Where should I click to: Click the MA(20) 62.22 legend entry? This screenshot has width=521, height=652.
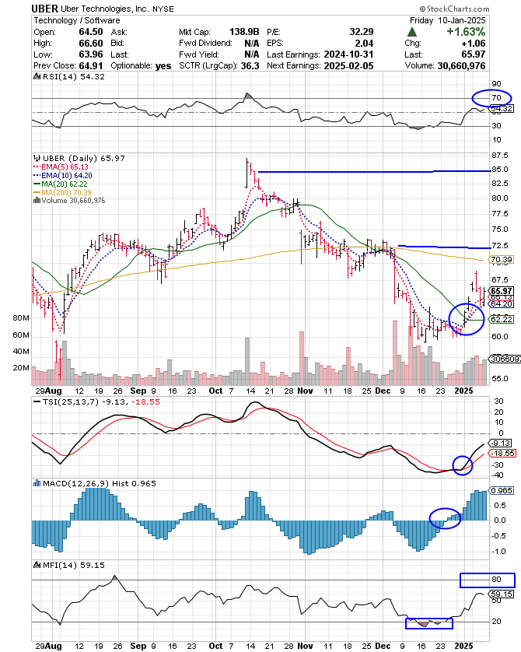pos(60,184)
